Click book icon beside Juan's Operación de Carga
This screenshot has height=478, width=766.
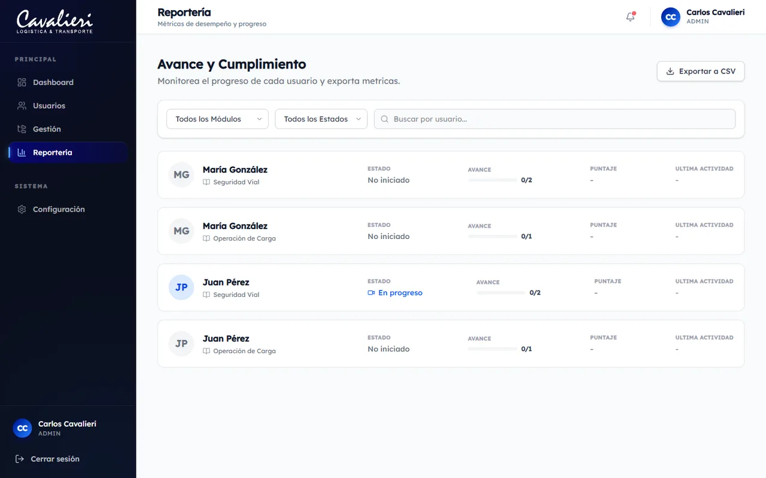tap(206, 351)
